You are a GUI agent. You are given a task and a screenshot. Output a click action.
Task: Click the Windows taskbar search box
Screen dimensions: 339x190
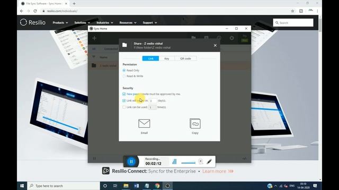[64, 186]
